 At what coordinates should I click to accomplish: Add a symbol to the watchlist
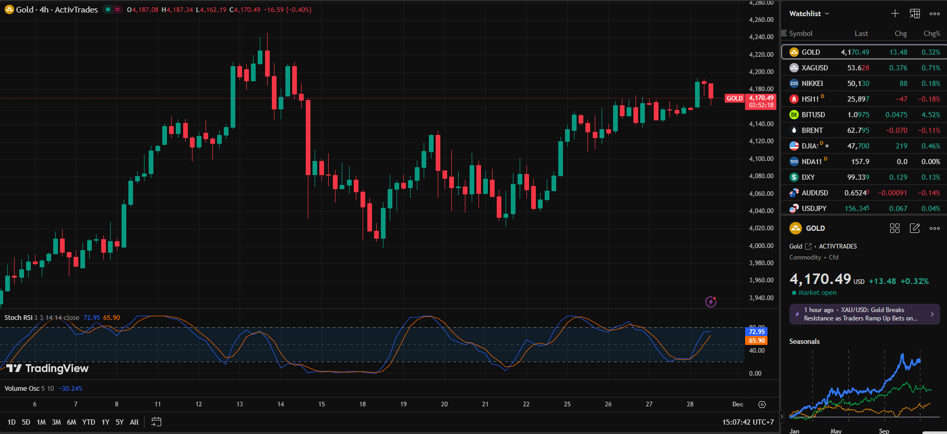coord(895,14)
